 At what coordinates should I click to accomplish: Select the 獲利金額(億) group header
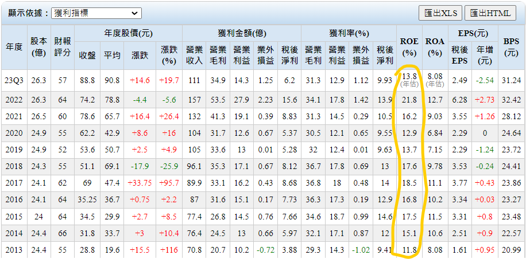238,33
